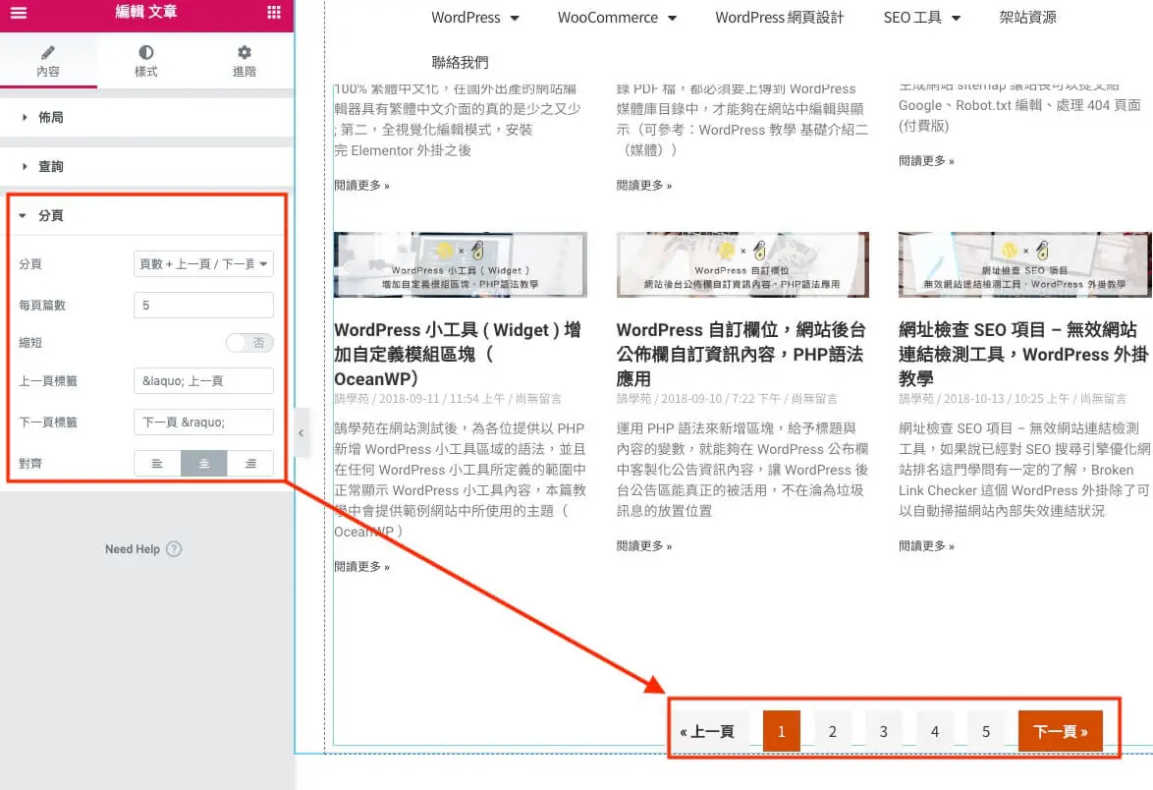Open the WordPress 小工具 Widget post thumbnail

[x=461, y=264]
